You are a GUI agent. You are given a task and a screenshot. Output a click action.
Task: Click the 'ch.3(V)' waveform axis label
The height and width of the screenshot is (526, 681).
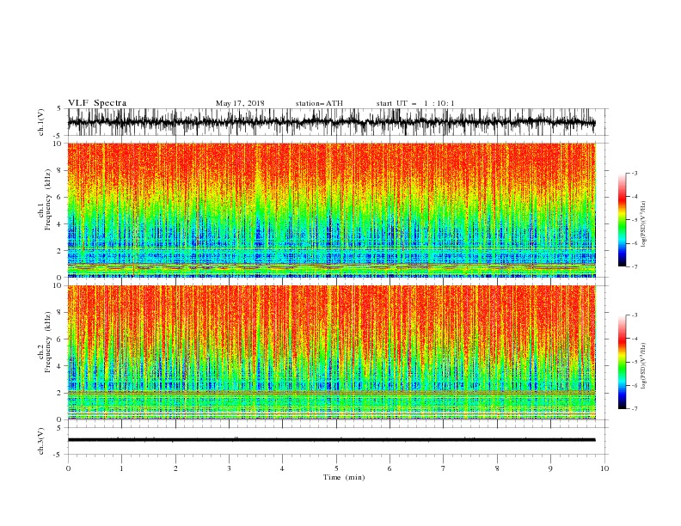(x=41, y=441)
